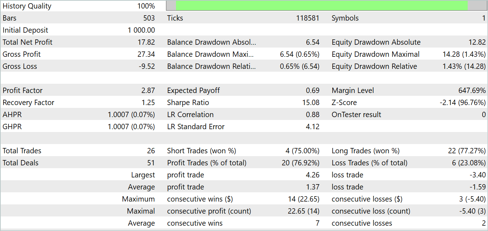Select the Ticks count 118581
This screenshot has height=231, width=488.
308,18
